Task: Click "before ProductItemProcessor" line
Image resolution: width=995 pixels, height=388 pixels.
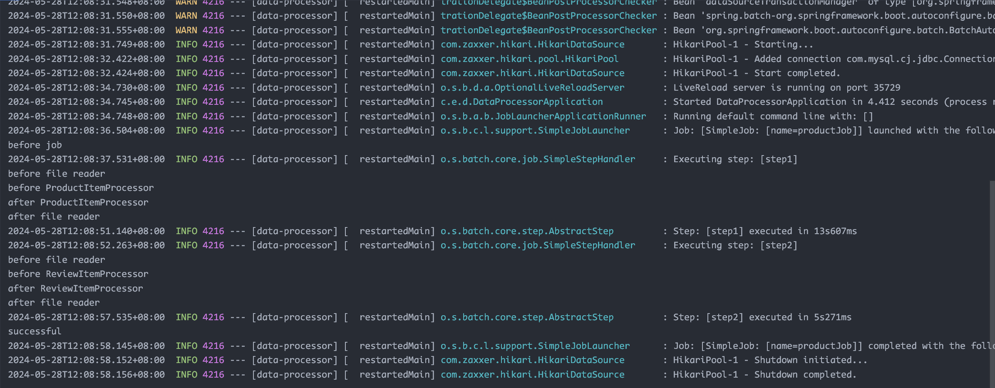Action: 81,188
